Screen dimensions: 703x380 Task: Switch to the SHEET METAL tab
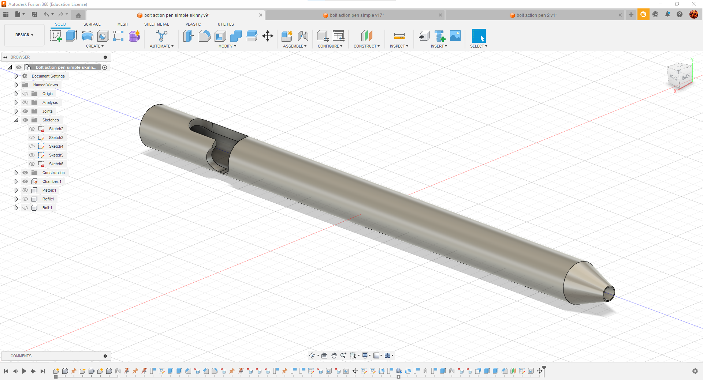[x=157, y=24]
